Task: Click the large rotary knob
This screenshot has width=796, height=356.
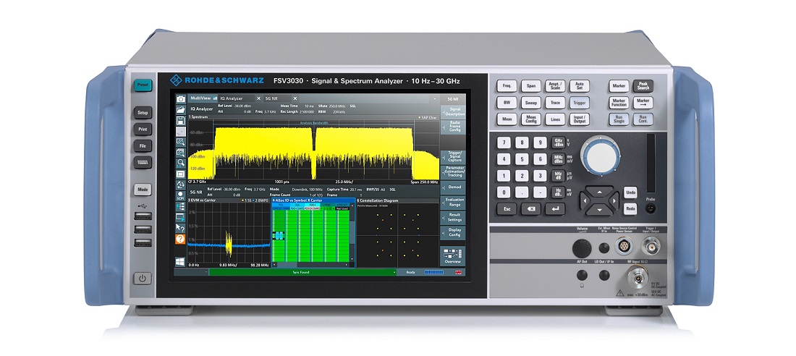Action: pyautogui.click(x=600, y=156)
